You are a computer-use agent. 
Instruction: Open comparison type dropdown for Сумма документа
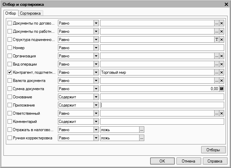96,89
